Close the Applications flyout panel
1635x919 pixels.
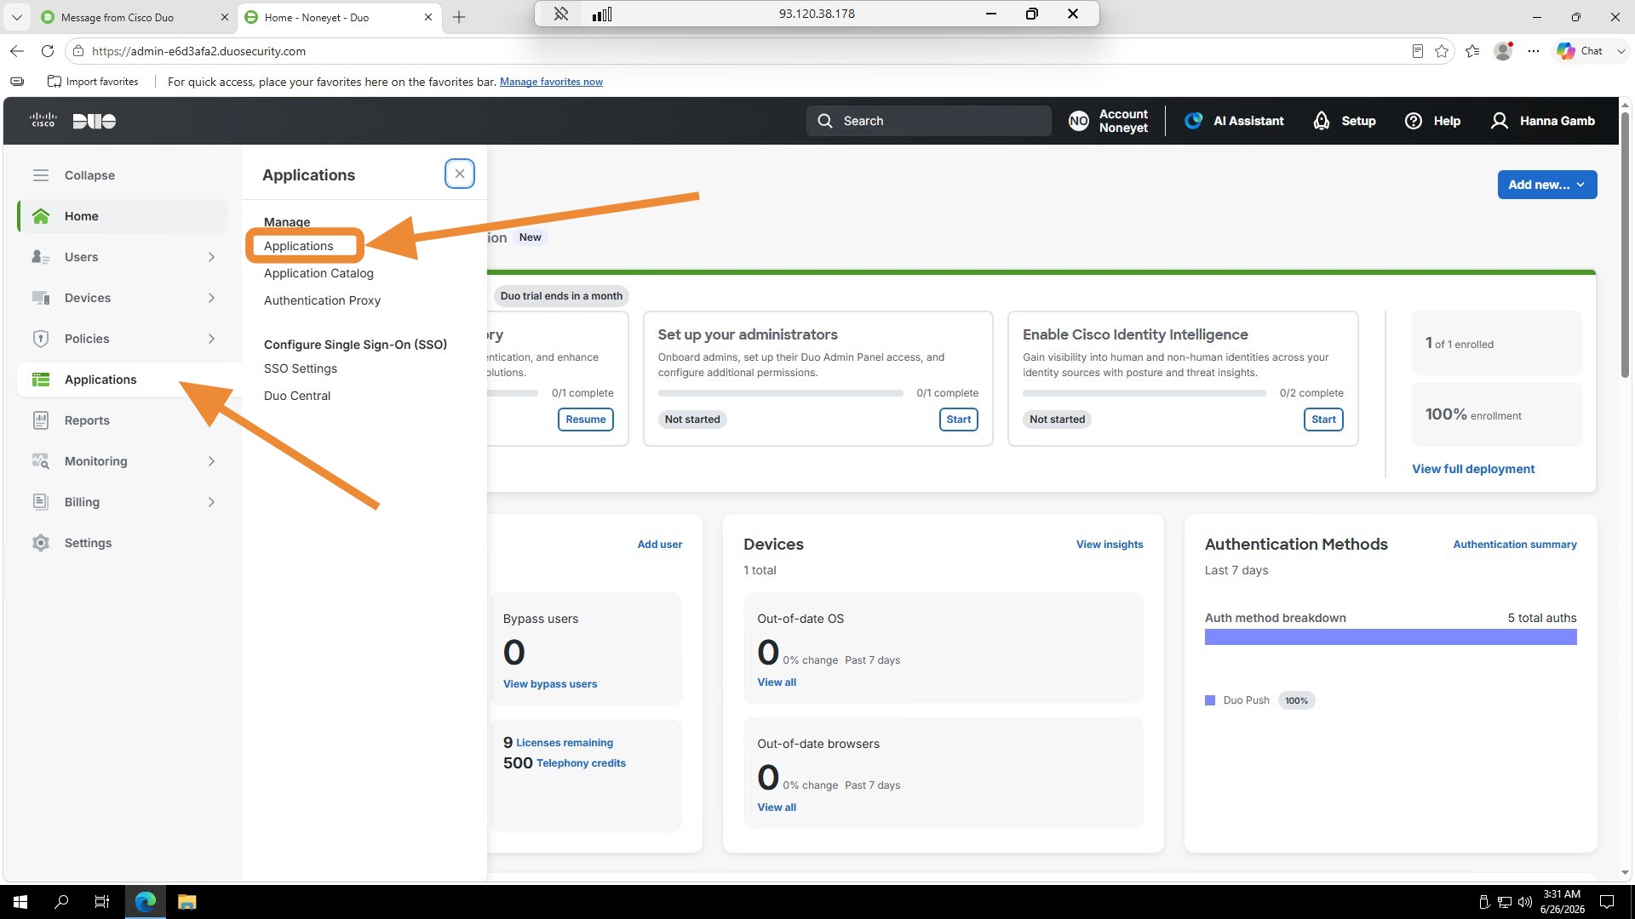click(x=460, y=174)
